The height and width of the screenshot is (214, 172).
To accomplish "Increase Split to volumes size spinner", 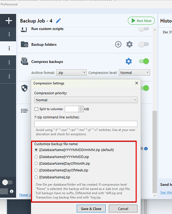I will 81,107.
